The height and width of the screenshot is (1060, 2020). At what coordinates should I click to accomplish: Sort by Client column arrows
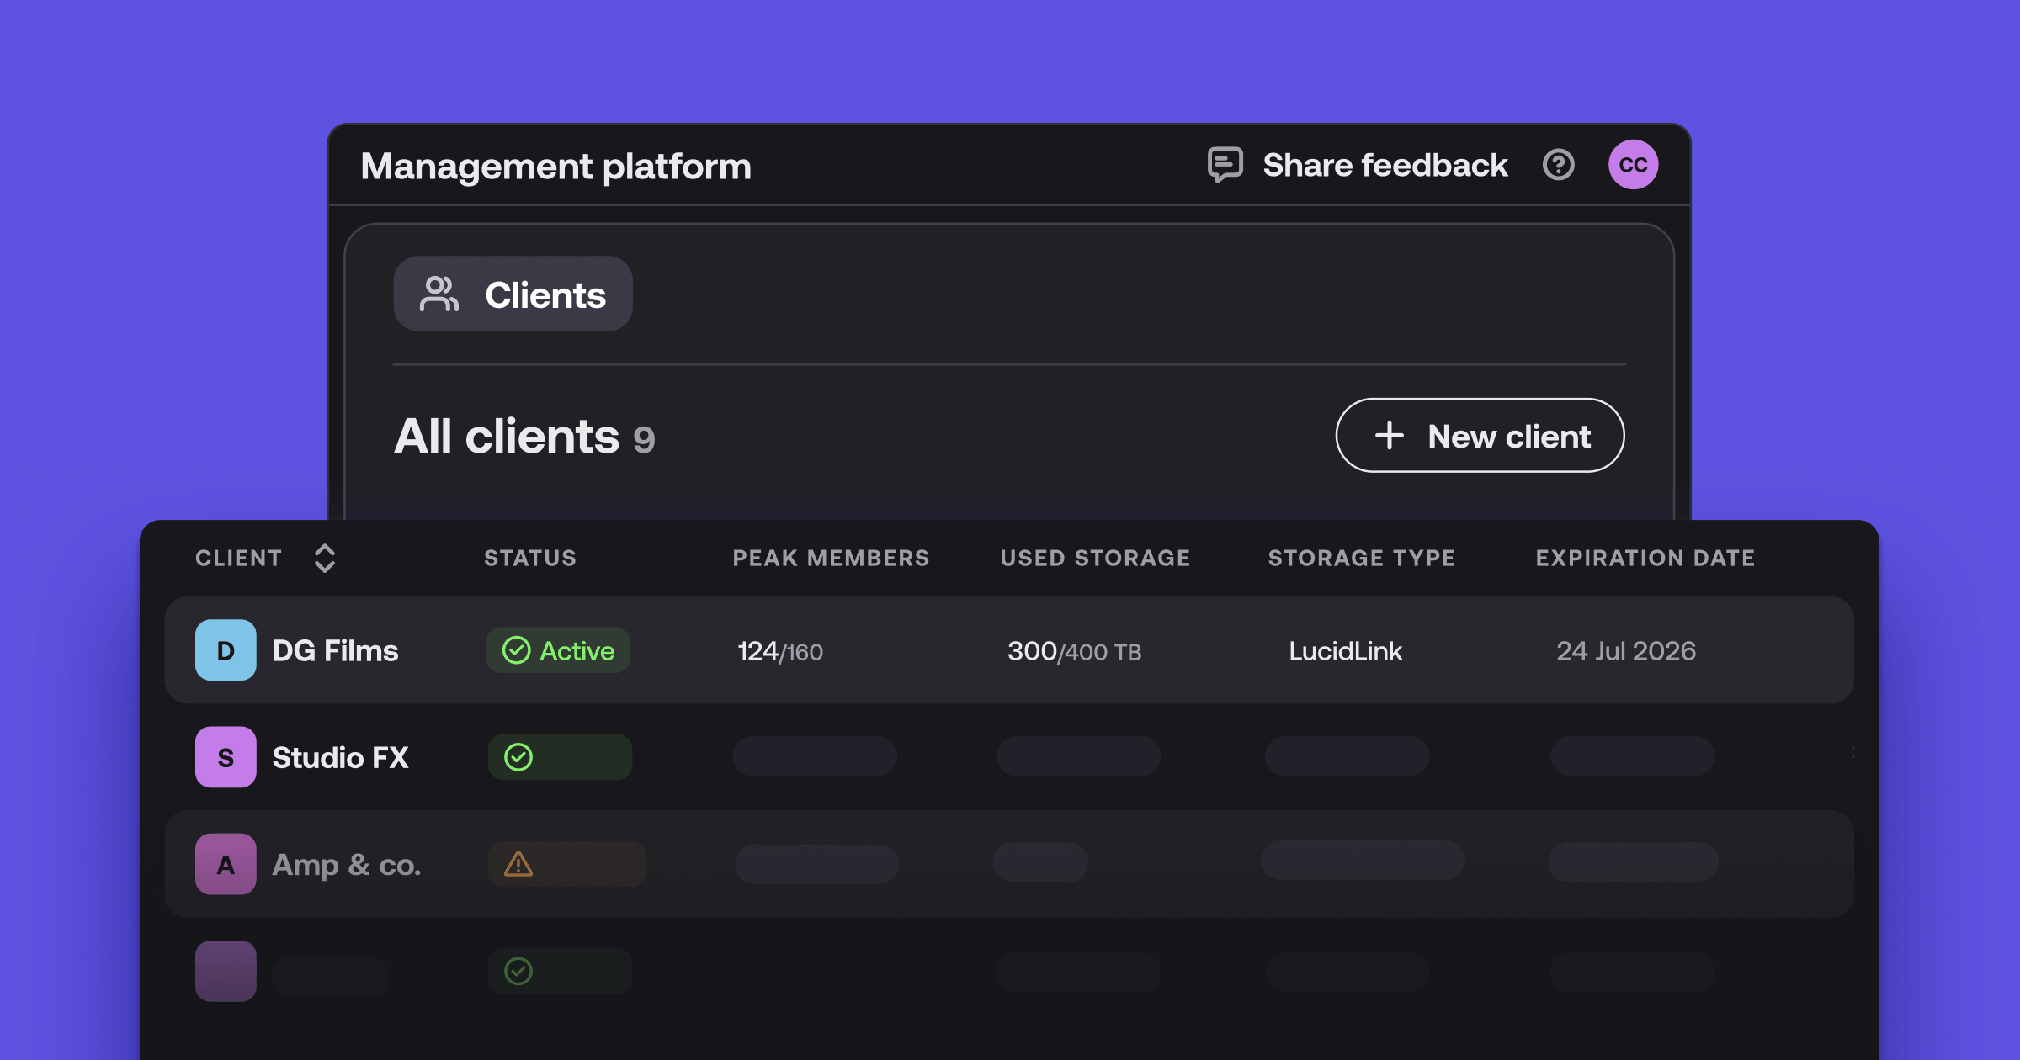pos(325,558)
